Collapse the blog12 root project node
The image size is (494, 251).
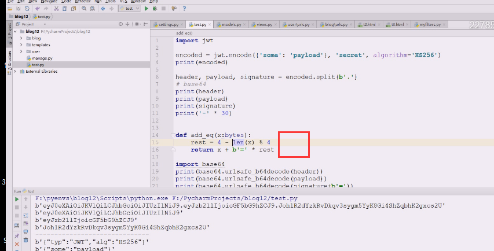[x=15, y=31]
